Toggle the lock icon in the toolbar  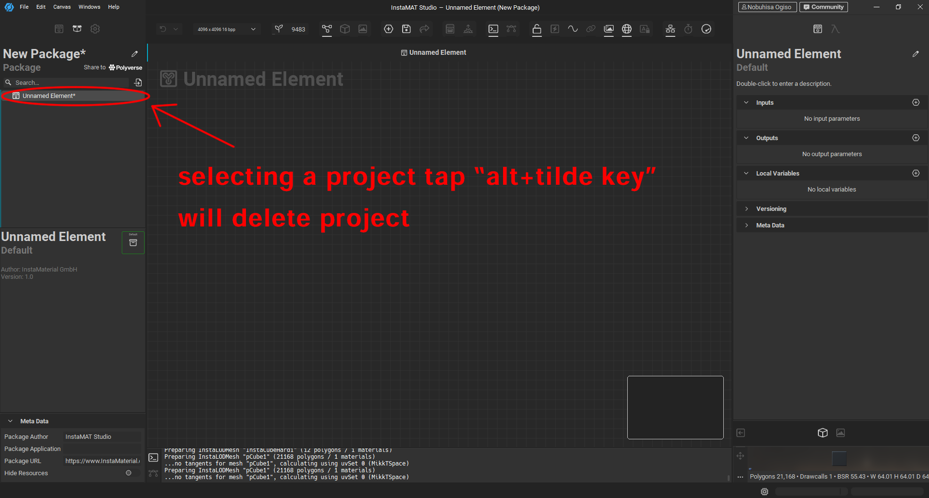tap(537, 29)
